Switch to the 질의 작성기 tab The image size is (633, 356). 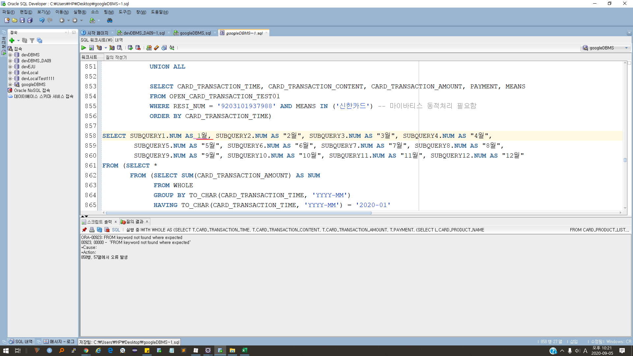pos(116,57)
